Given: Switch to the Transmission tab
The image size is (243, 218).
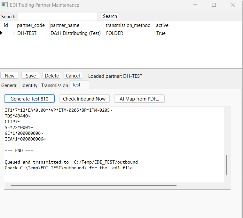Looking at the screenshot, I should click(x=55, y=85).
